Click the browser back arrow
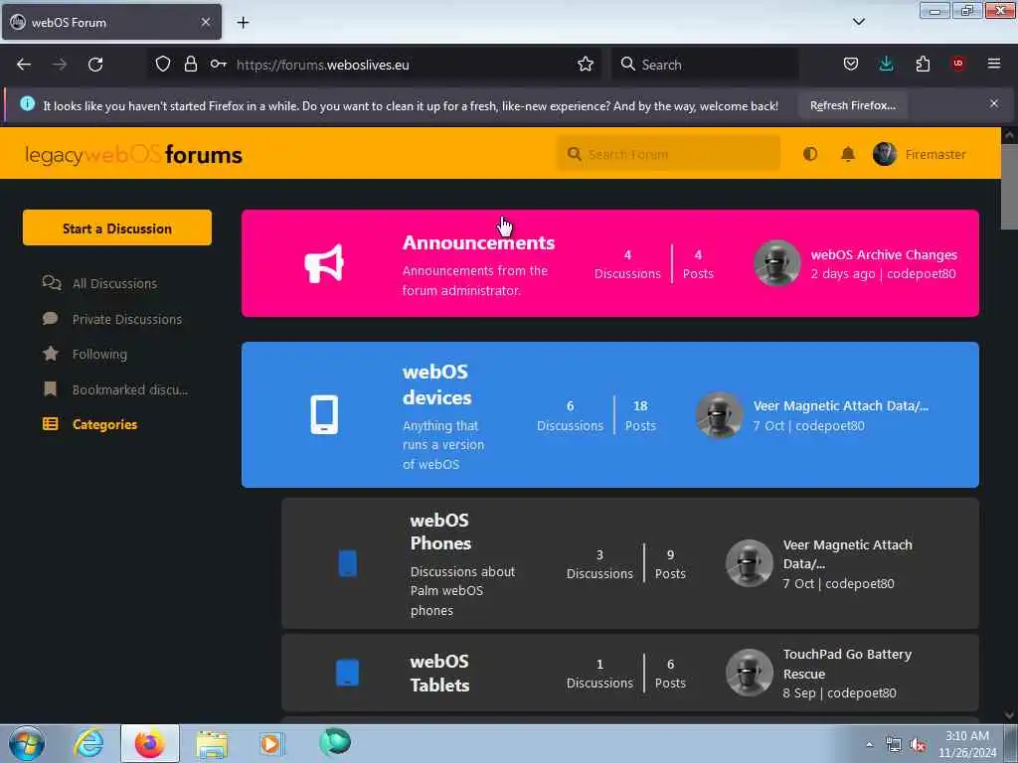This screenshot has width=1018, height=763. coord(24,65)
